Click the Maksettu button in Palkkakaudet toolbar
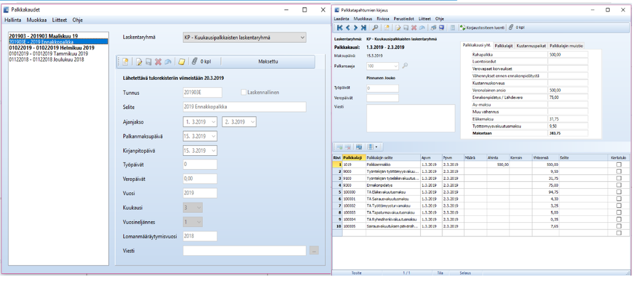 coord(268,62)
